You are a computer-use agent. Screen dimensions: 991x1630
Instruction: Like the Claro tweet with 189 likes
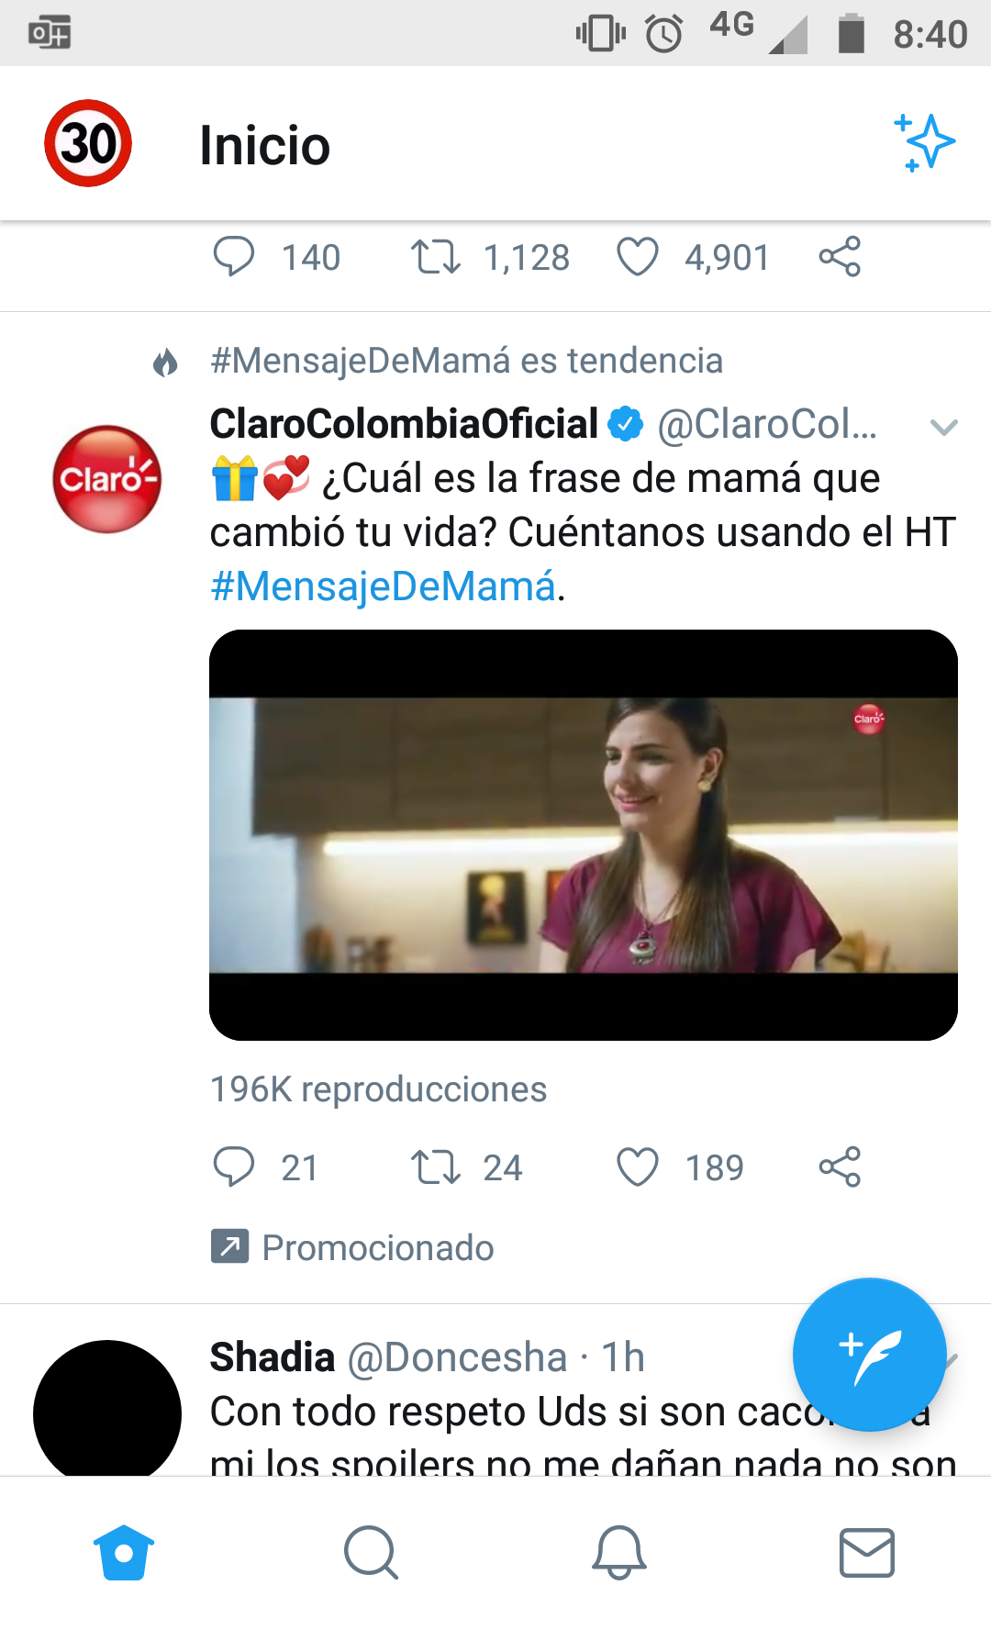[638, 1167]
